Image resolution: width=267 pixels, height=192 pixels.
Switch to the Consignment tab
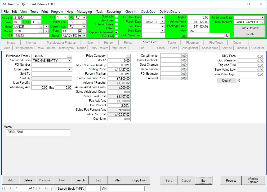189,48
